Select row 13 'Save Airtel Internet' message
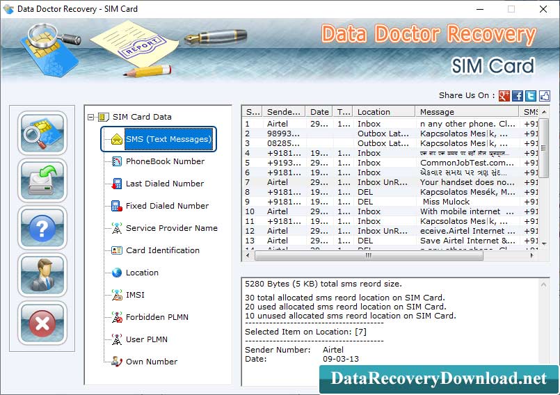The image size is (560, 395). [x=467, y=241]
